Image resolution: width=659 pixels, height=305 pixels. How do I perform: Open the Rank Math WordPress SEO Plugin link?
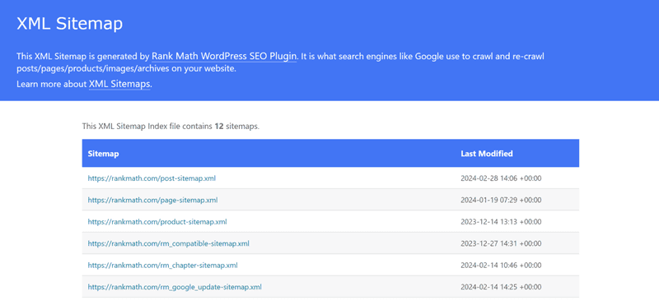click(x=224, y=56)
